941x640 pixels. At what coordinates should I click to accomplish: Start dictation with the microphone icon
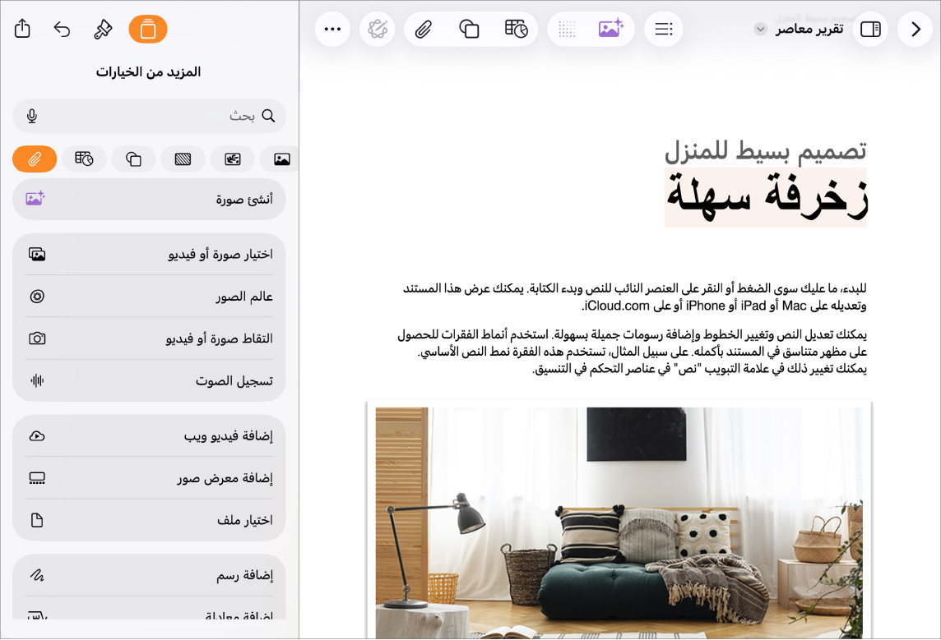click(x=32, y=116)
